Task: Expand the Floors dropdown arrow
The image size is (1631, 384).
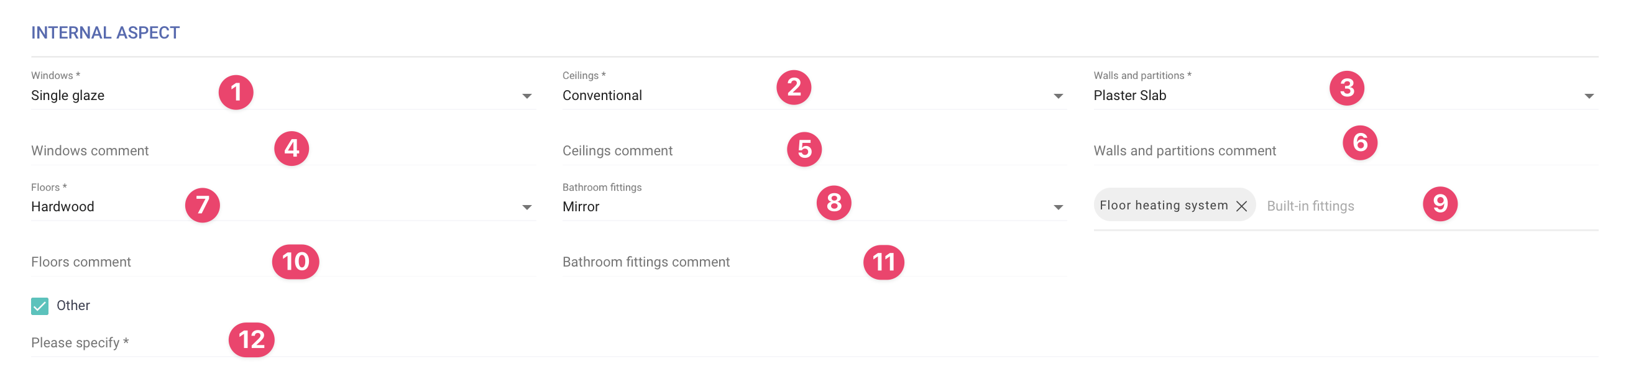Action: click(x=527, y=208)
